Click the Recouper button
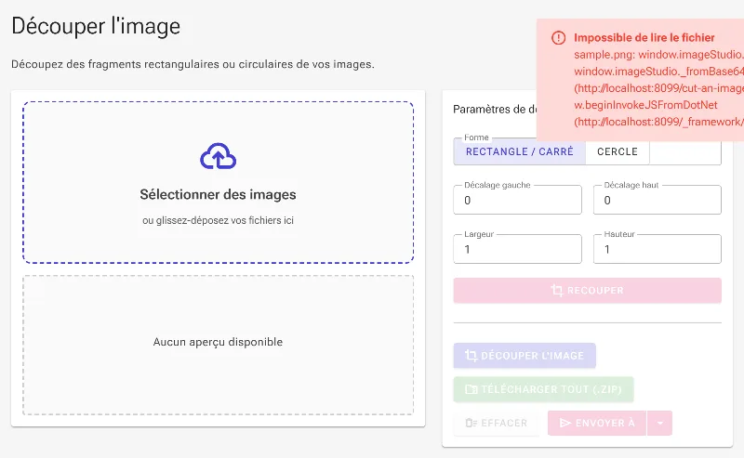This screenshot has height=458, width=744. click(x=588, y=290)
